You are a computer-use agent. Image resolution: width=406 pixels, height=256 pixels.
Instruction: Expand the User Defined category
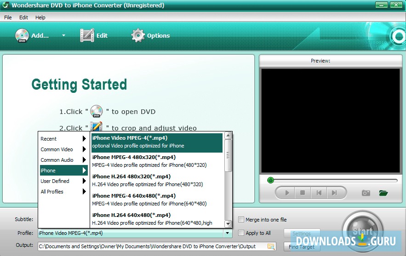click(x=63, y=181)
